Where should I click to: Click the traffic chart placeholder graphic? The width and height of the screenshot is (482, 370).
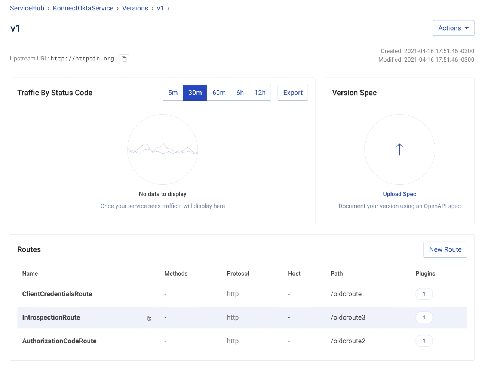click(x=163, y=149)
